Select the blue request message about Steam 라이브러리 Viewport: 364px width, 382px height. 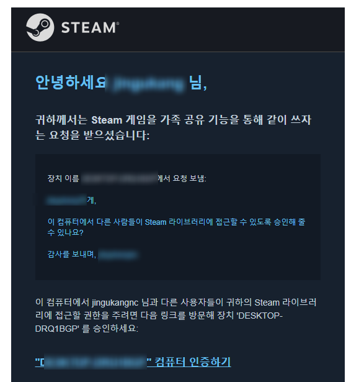[x=176, y=227]
